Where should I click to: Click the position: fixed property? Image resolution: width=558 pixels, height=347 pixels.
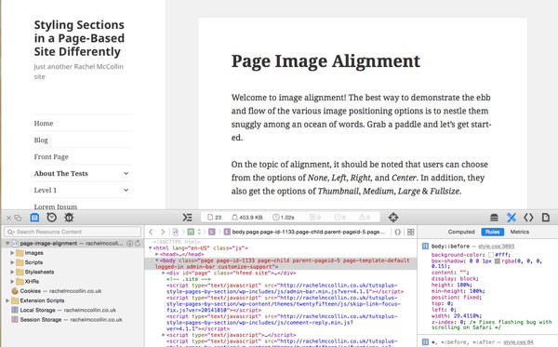pos(457,297)
